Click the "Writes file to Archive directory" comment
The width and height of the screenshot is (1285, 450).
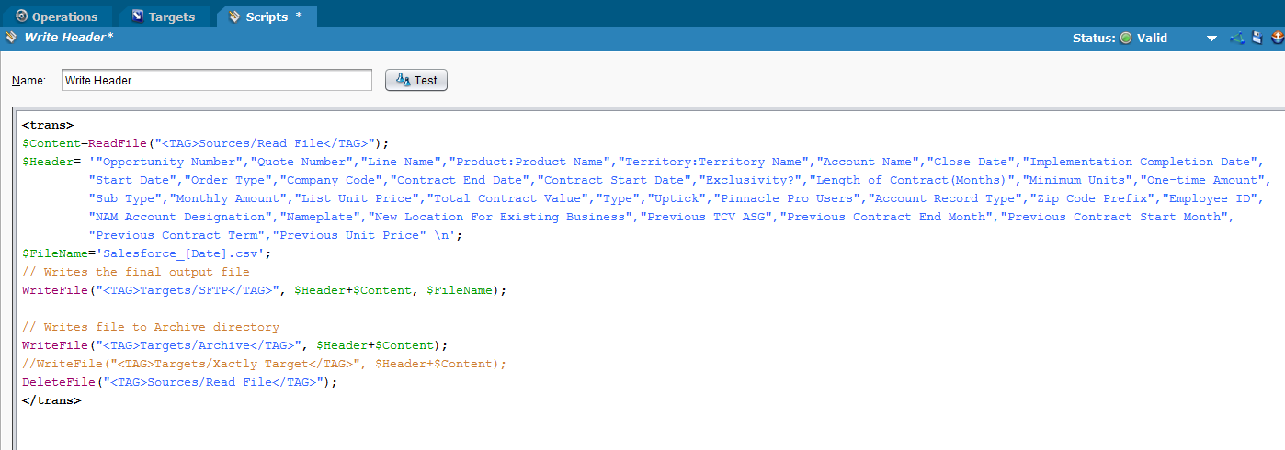tap(151, 327)
